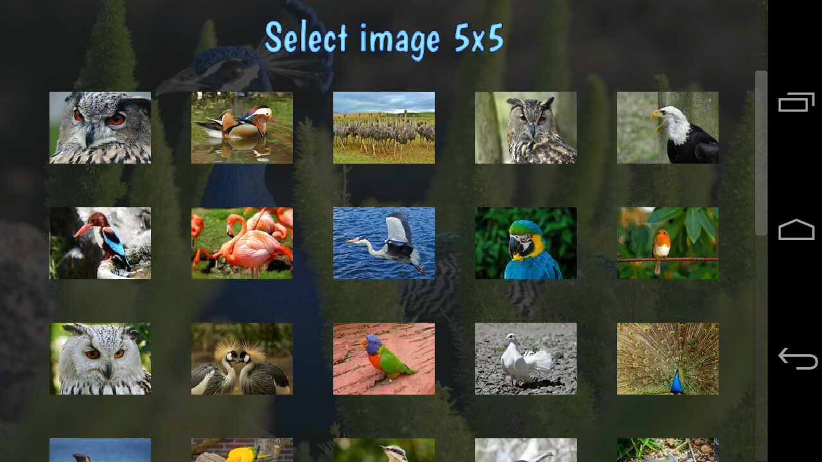
Task: Select the peacock with fanned tail image
Action: [x=668, y=359]
